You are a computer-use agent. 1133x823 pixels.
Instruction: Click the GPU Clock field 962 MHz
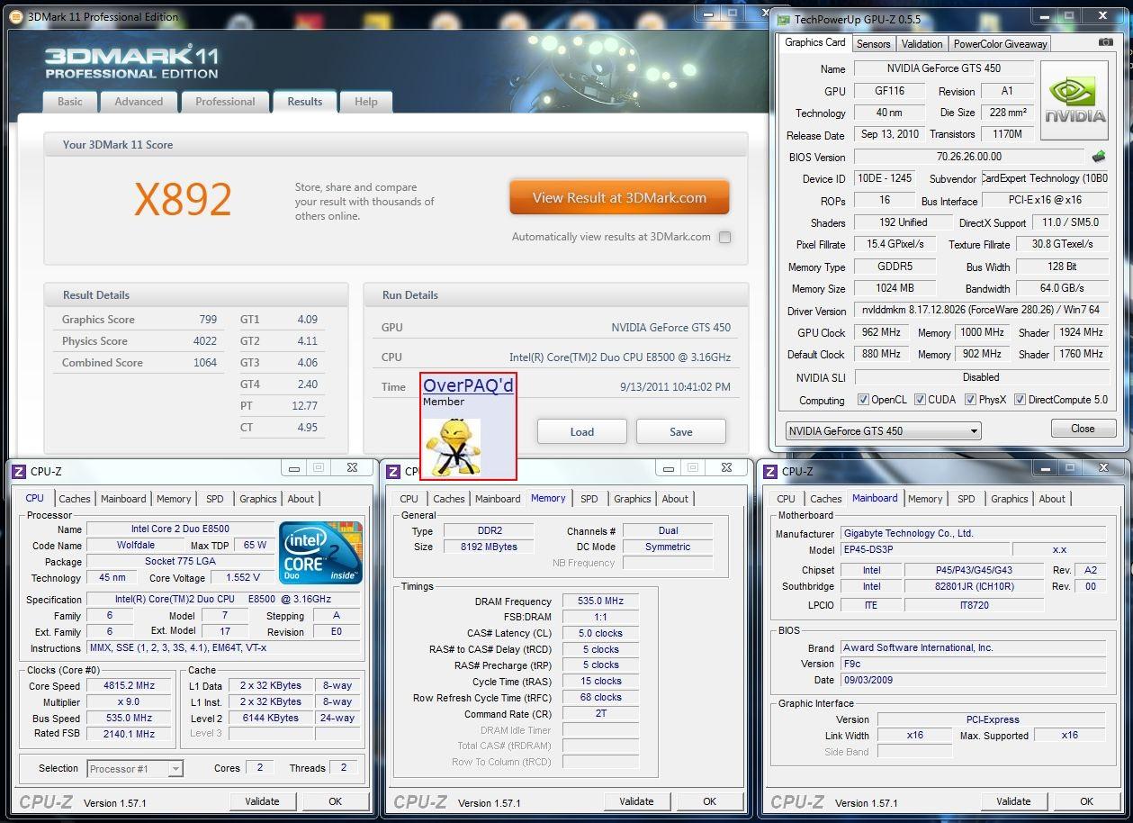click(x=881, y=332)
